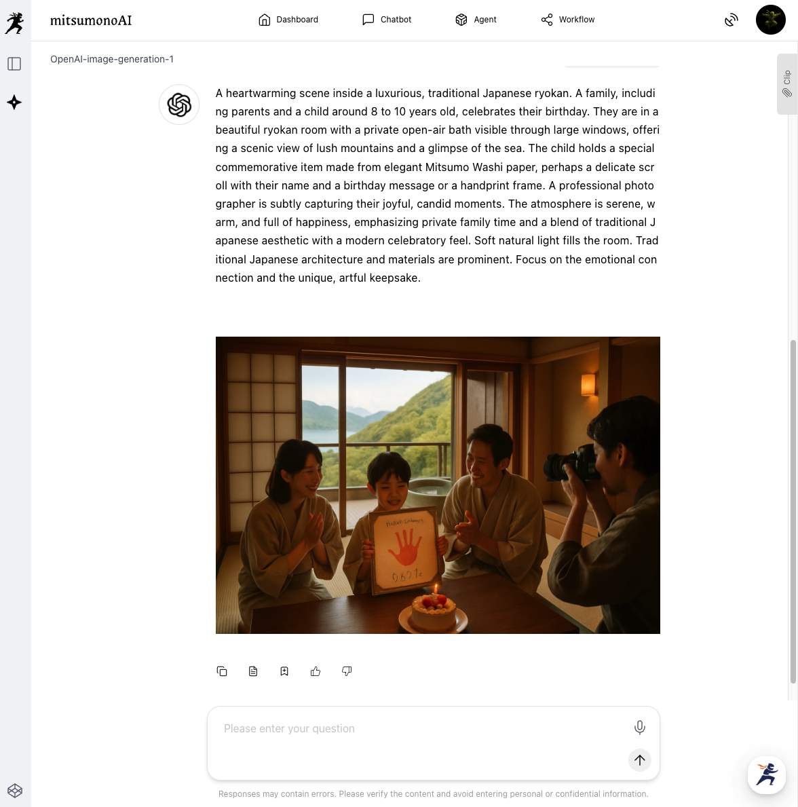Click the four-point sparkle icon in sidebar
This screenshot has width=798, height=807.
[14, 102]
